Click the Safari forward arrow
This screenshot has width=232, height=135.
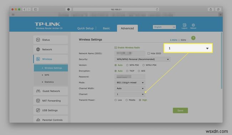point(29,10)
